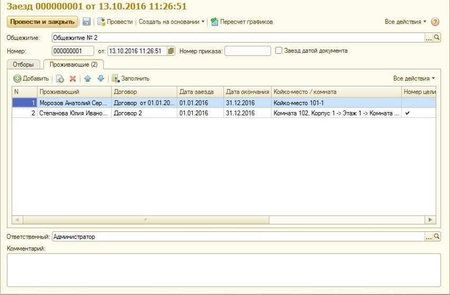
Task: Click 31.12.2016 end date in Морозов row
Action: (x=247, y=103)
